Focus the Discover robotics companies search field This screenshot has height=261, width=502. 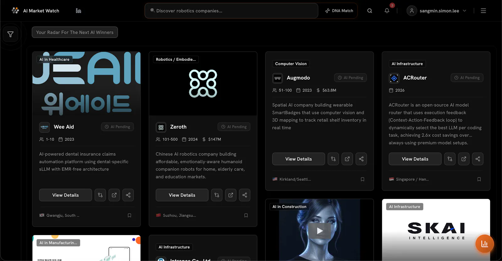(x=232, y=11)
